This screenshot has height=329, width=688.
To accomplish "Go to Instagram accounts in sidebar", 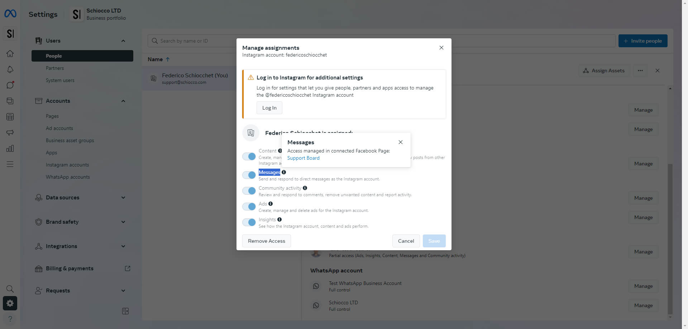I will (x=67, y=165).
